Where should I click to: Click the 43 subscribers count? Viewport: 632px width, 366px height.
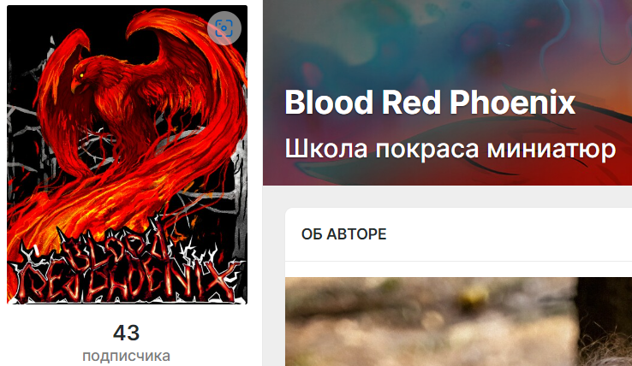pyautogui.click(x=126, y=333)
